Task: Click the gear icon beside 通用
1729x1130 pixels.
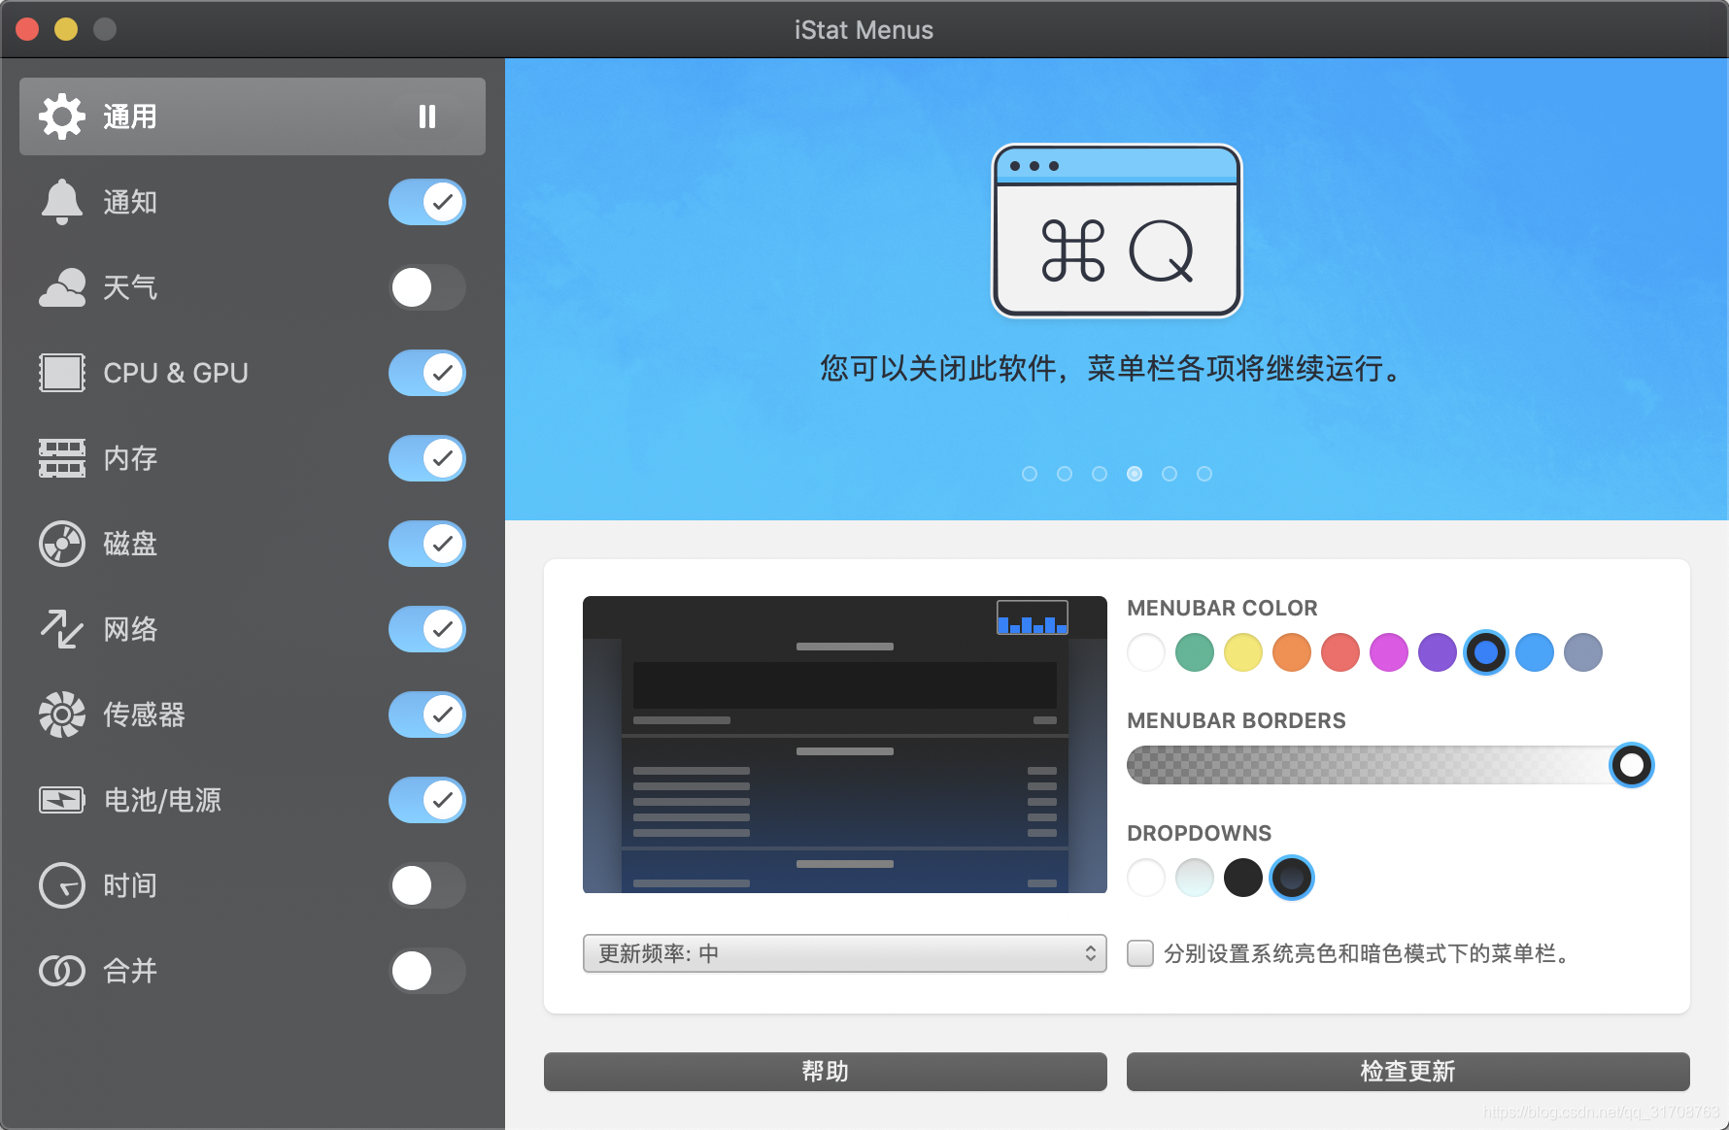Action: click(x=62, y=116)
